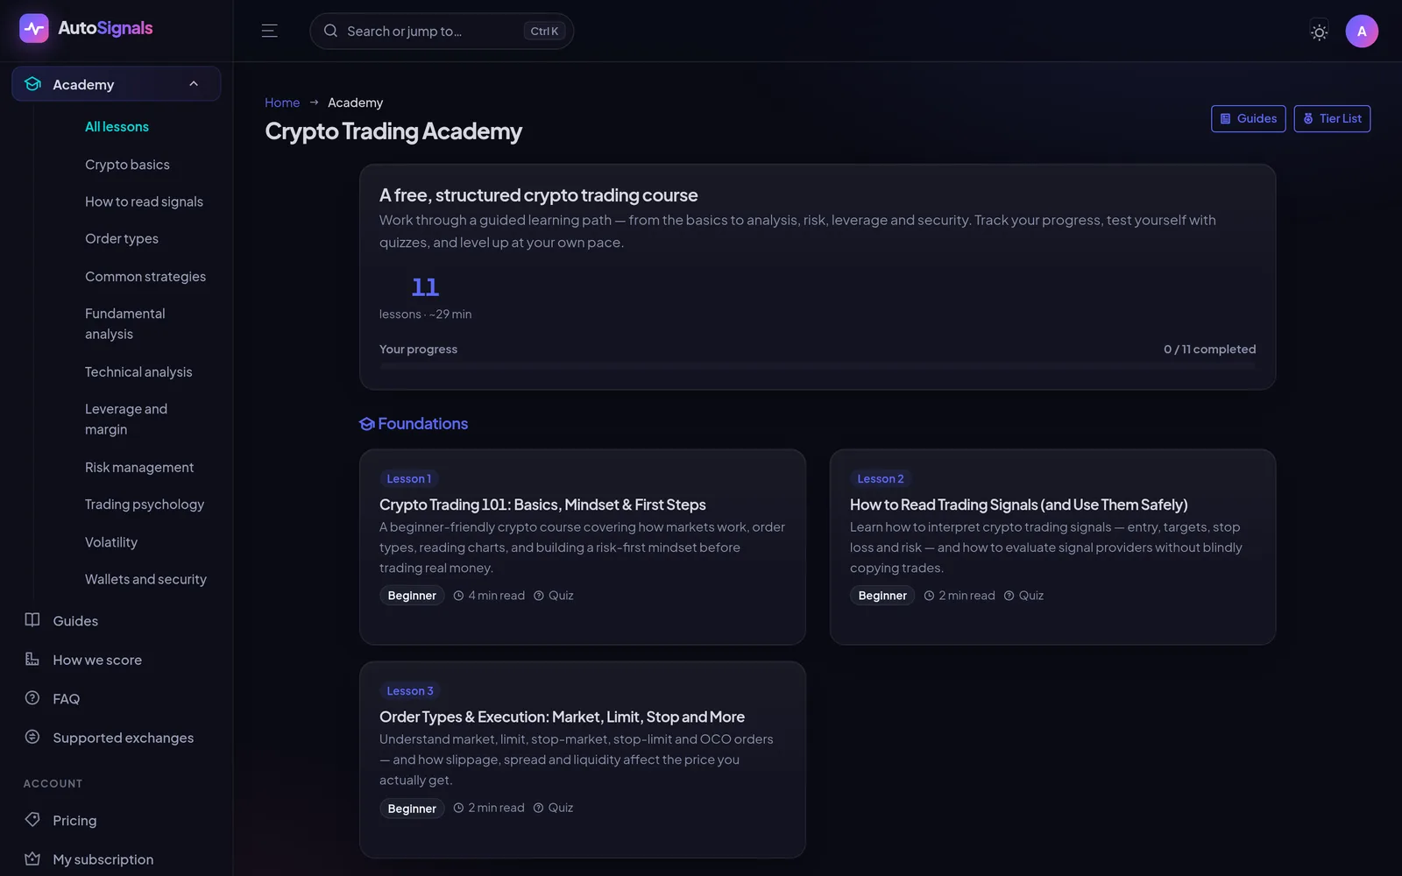
Task: Click the Lesson 2 badge
Action: pyautogui.click(x=881, y=478)
